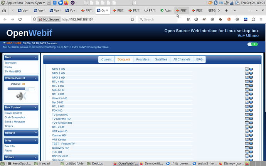266x166 pixels.
Task: Click Grab Screenshot
Action: coord(15,117)
